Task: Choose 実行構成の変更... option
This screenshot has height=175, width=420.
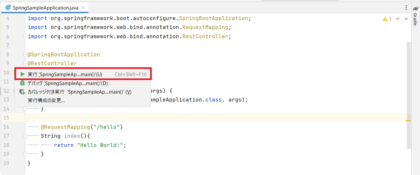Action: 46,101
